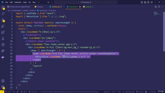This screenshot has height=93, width=165.
Task: Click the VS Code logo in the title bar
Action: [2, 2]
